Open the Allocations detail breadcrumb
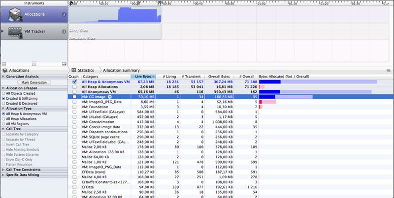 click(x=19, y=70)
